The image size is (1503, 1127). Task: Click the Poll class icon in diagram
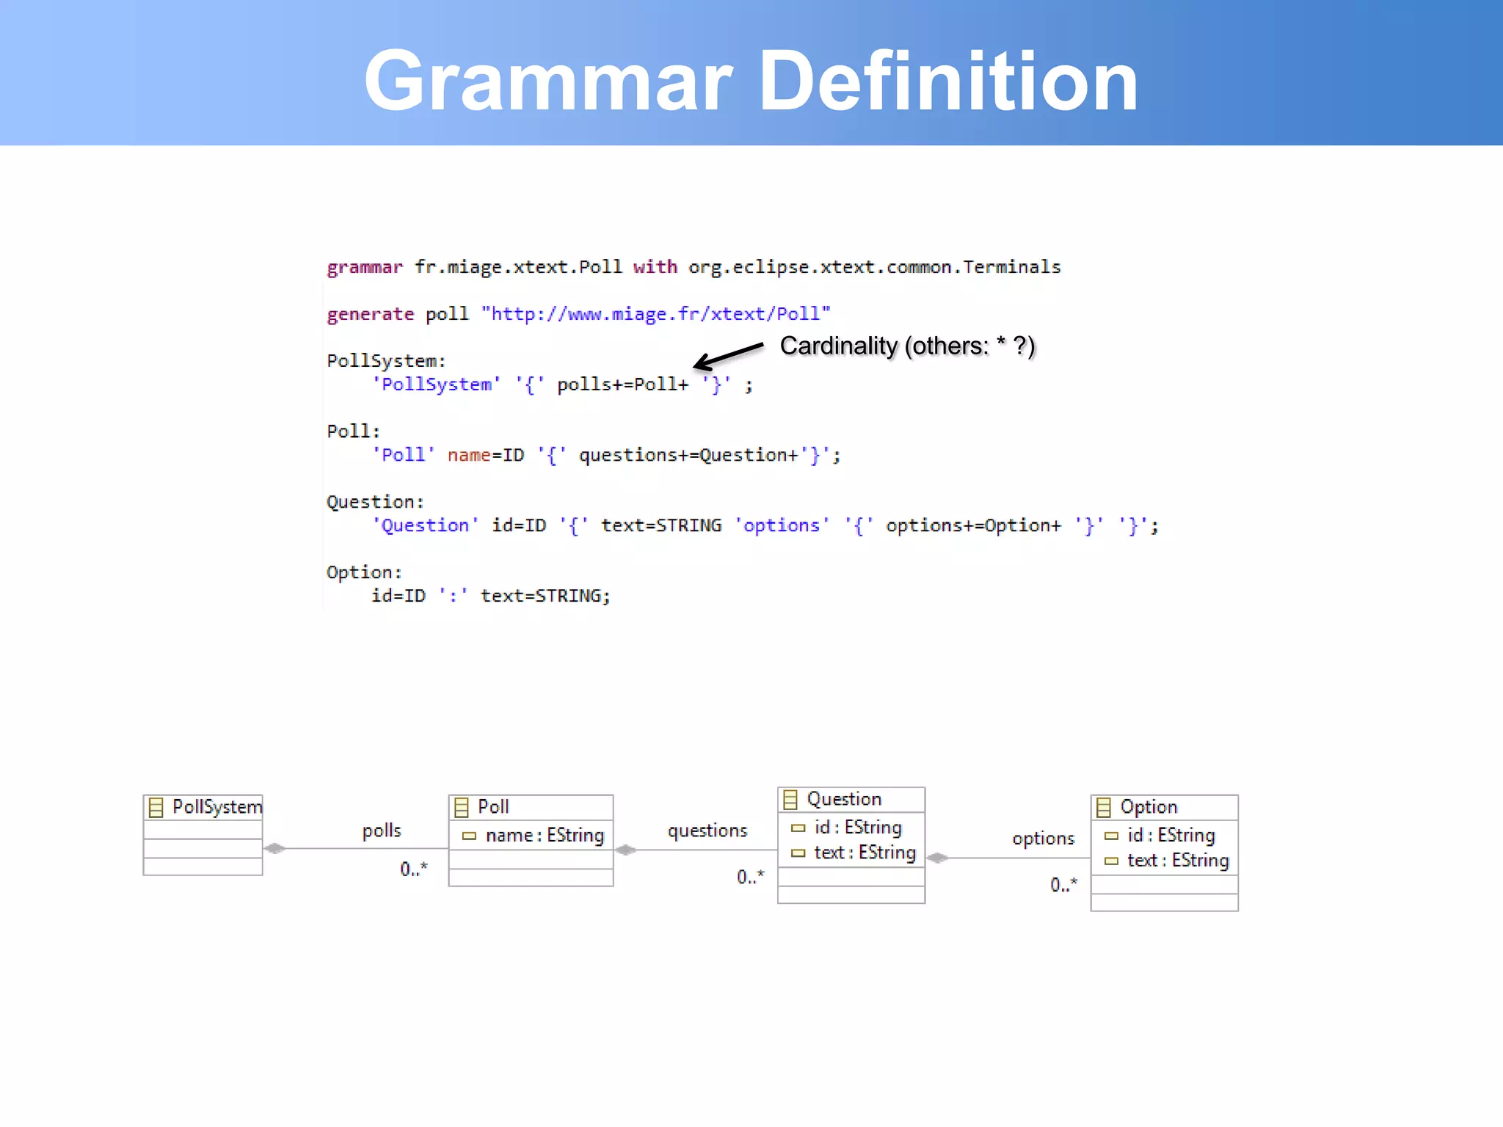tap(461, 808)
